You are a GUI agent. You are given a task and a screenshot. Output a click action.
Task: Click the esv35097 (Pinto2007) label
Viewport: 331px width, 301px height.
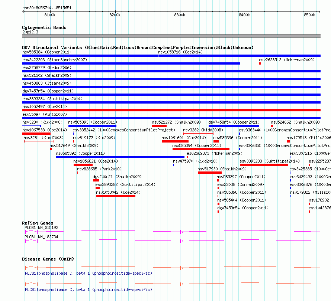coord(45,114)
